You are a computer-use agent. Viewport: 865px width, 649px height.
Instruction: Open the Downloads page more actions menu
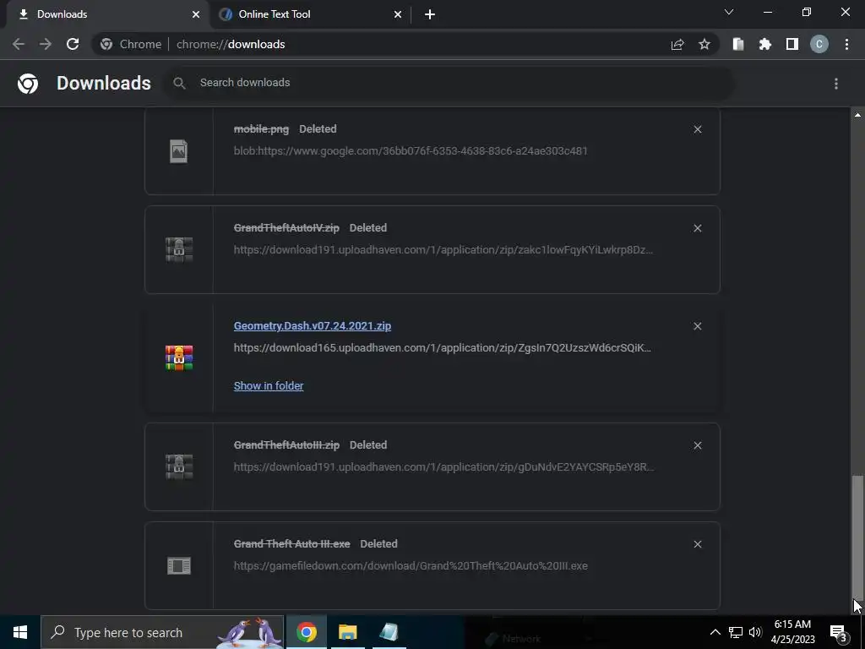[835, 84]
